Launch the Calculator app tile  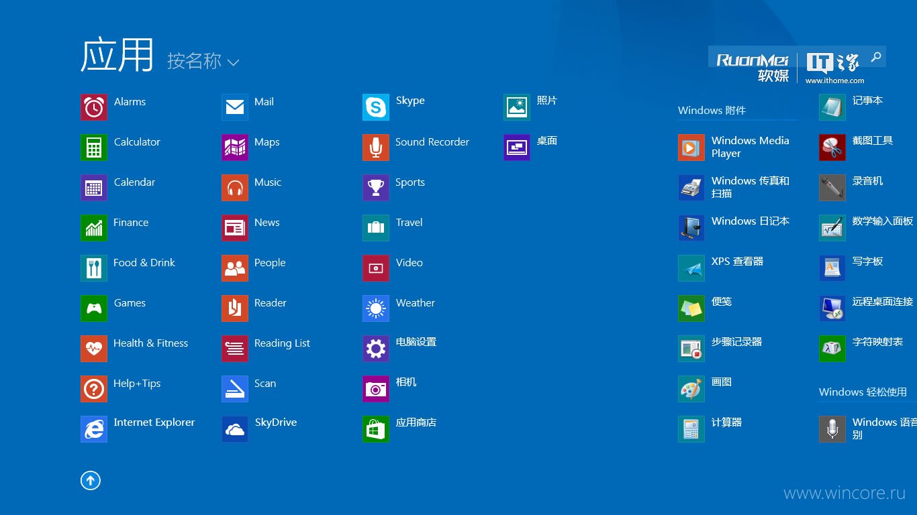click(94, 148)
